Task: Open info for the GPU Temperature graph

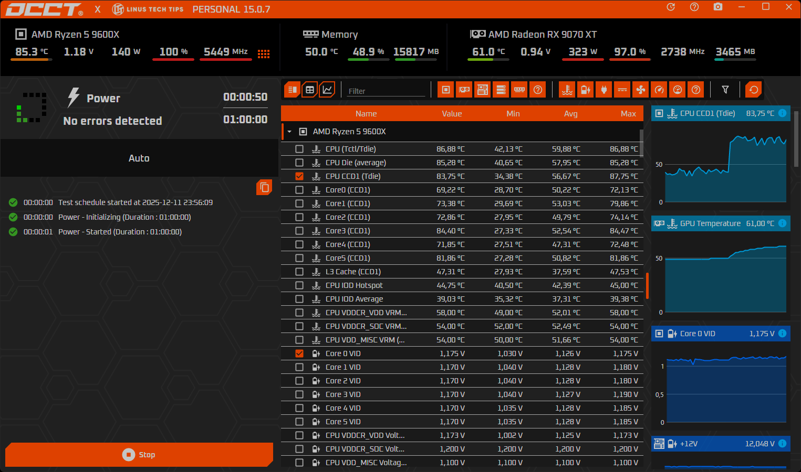Action: coord(782,223)
